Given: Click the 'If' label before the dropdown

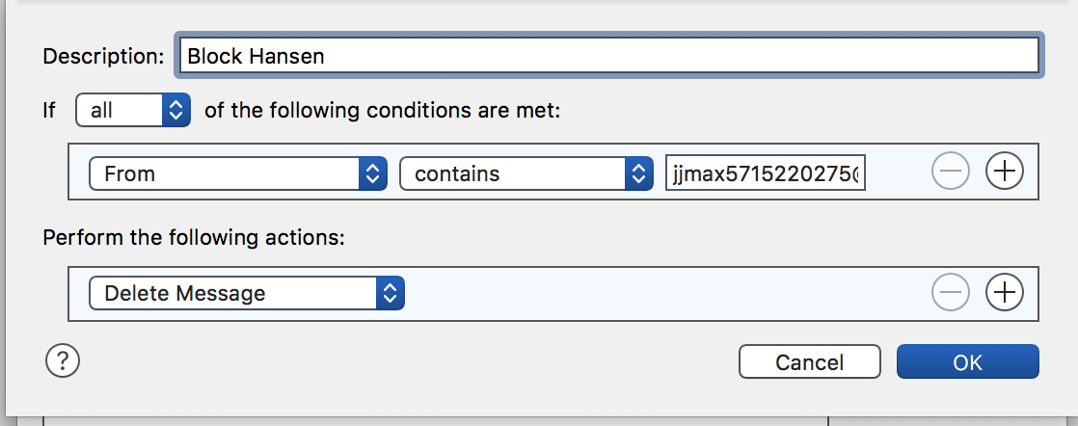Looking at the screenshot, I should (50, 111).
